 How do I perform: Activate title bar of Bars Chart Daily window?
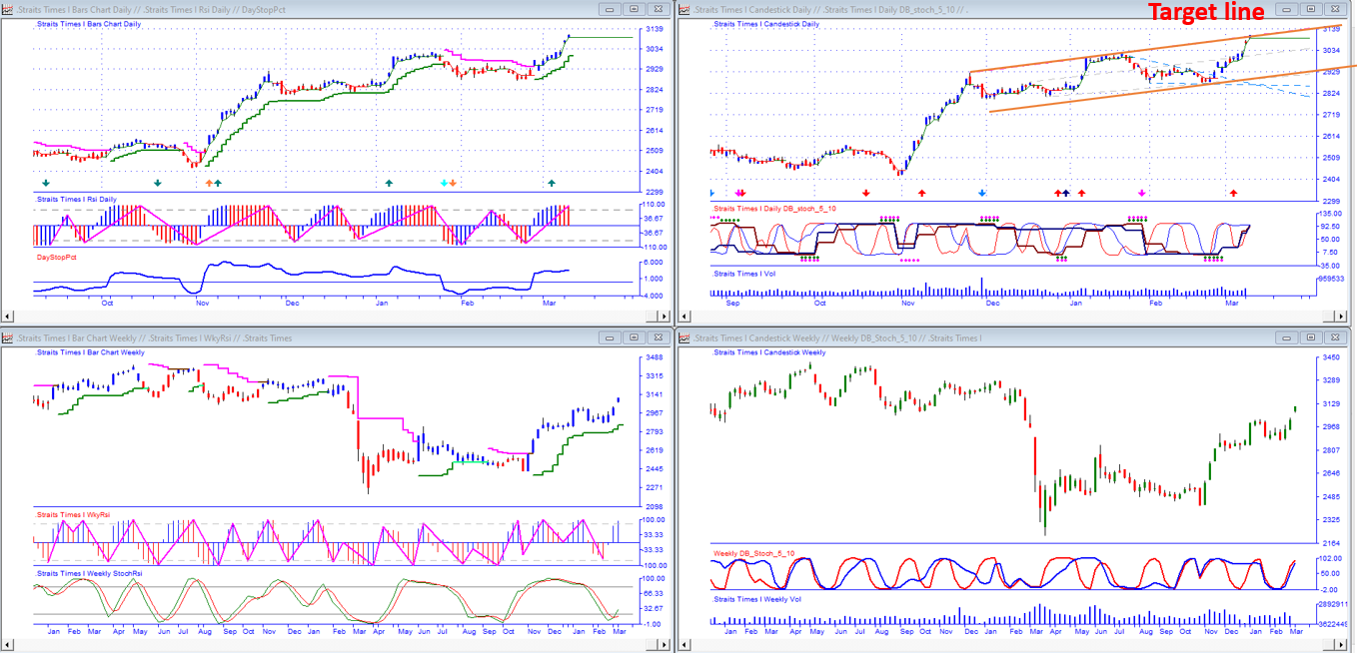tap(336, 9)
